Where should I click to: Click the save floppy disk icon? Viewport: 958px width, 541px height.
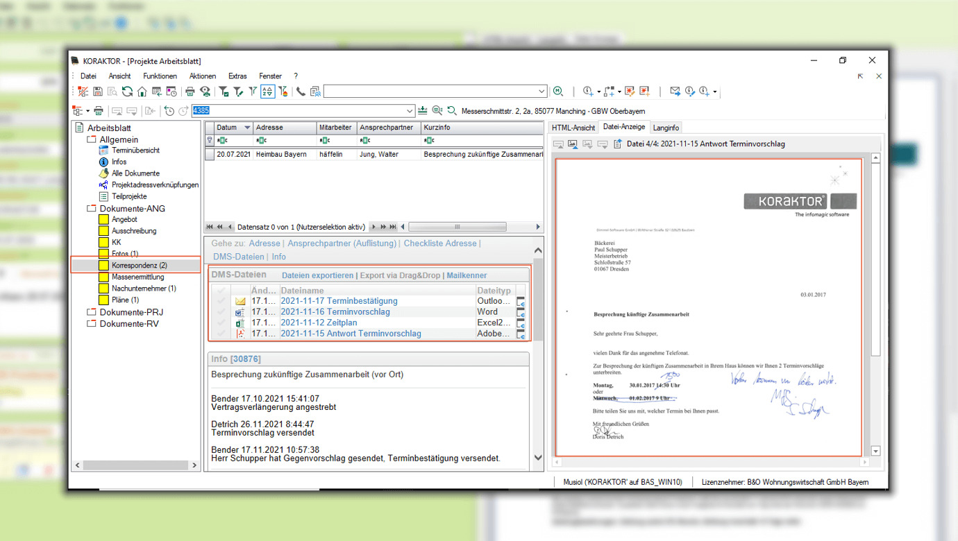(x=98, y=92)
